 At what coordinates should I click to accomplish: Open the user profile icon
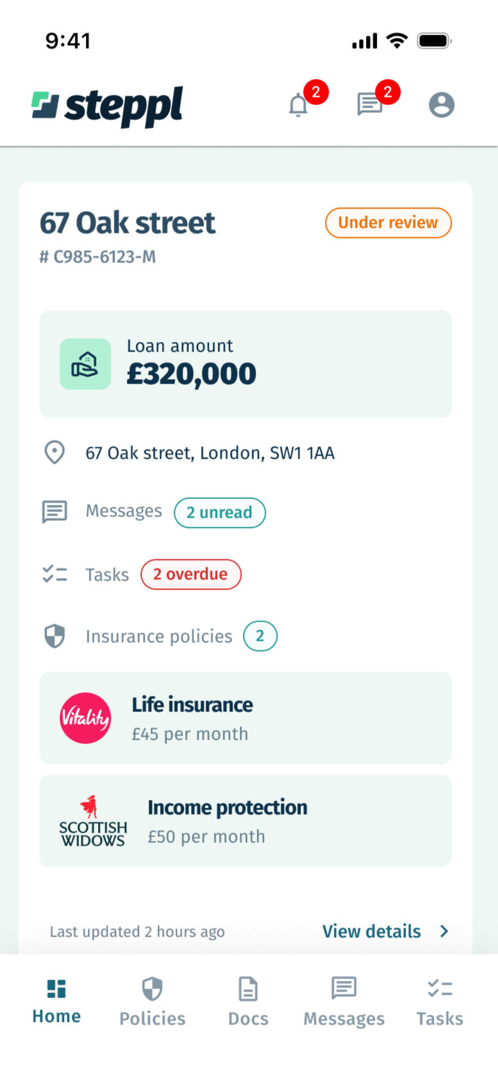(442, 105)
